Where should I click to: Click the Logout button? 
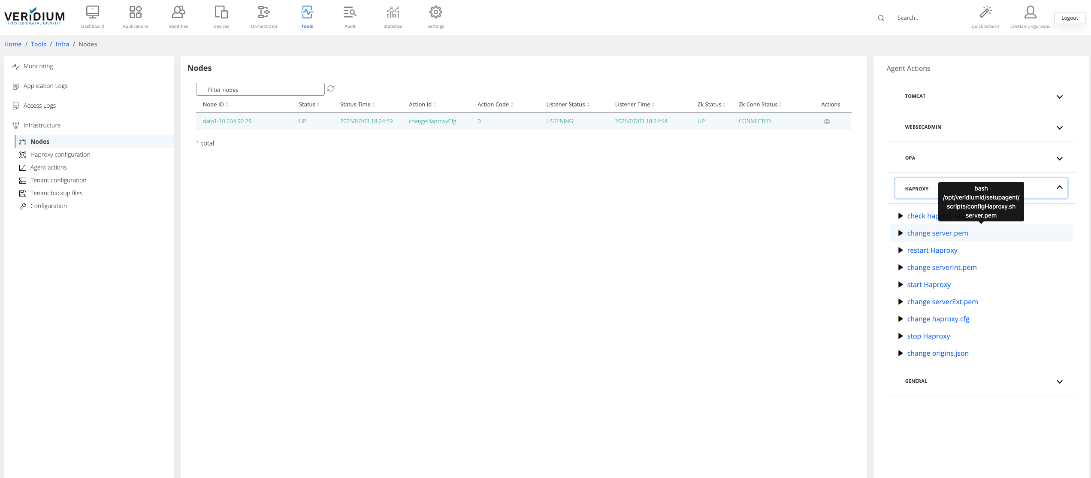click(1069, 18)
